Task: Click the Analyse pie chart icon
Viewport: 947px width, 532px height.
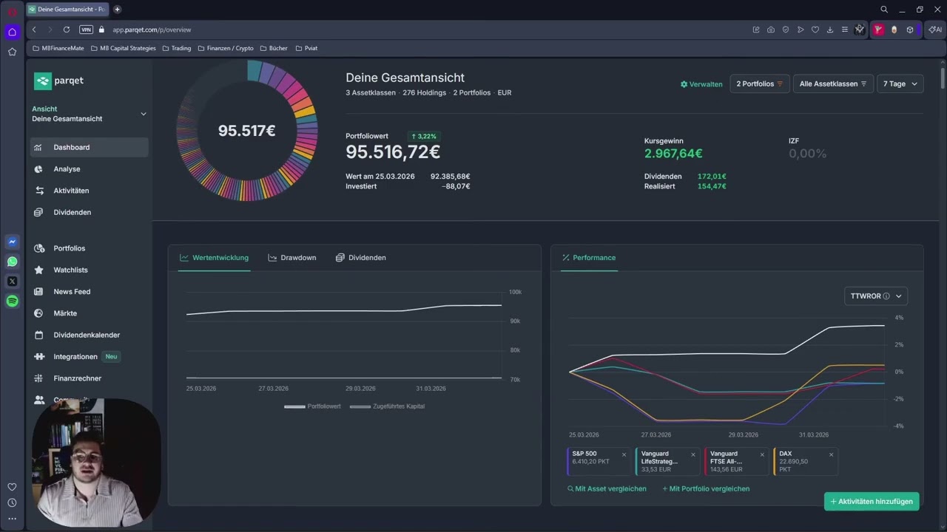Action: pos(38,169)
